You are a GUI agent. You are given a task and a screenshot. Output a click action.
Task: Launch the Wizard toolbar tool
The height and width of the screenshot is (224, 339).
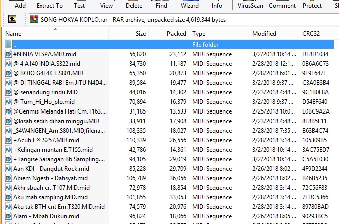point(190,5)
